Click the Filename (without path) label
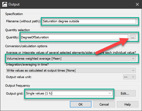 coord(23,21)
